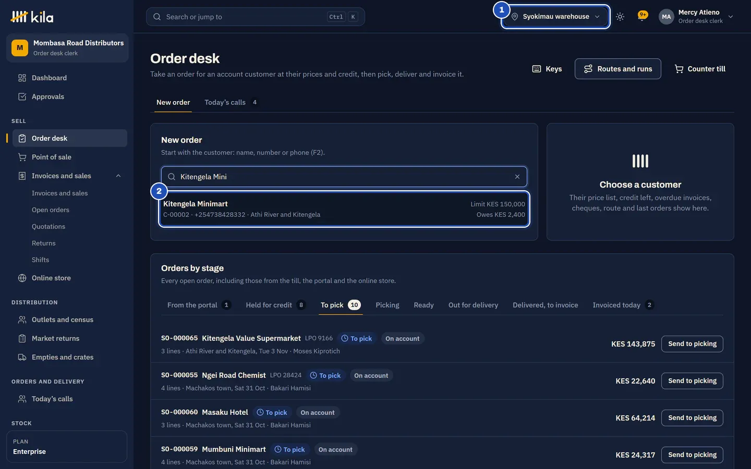Open Routes and runs
Viewport: 751px width, 469px height.
tap(618, 69)
